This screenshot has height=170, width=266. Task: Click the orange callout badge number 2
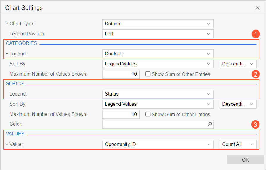click(255, 74)
